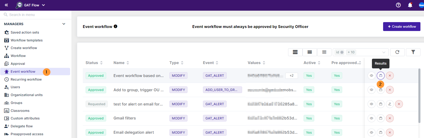Click the Event workflow info icon
Viewport: 424px width, 138px height.
pos(116,26)
